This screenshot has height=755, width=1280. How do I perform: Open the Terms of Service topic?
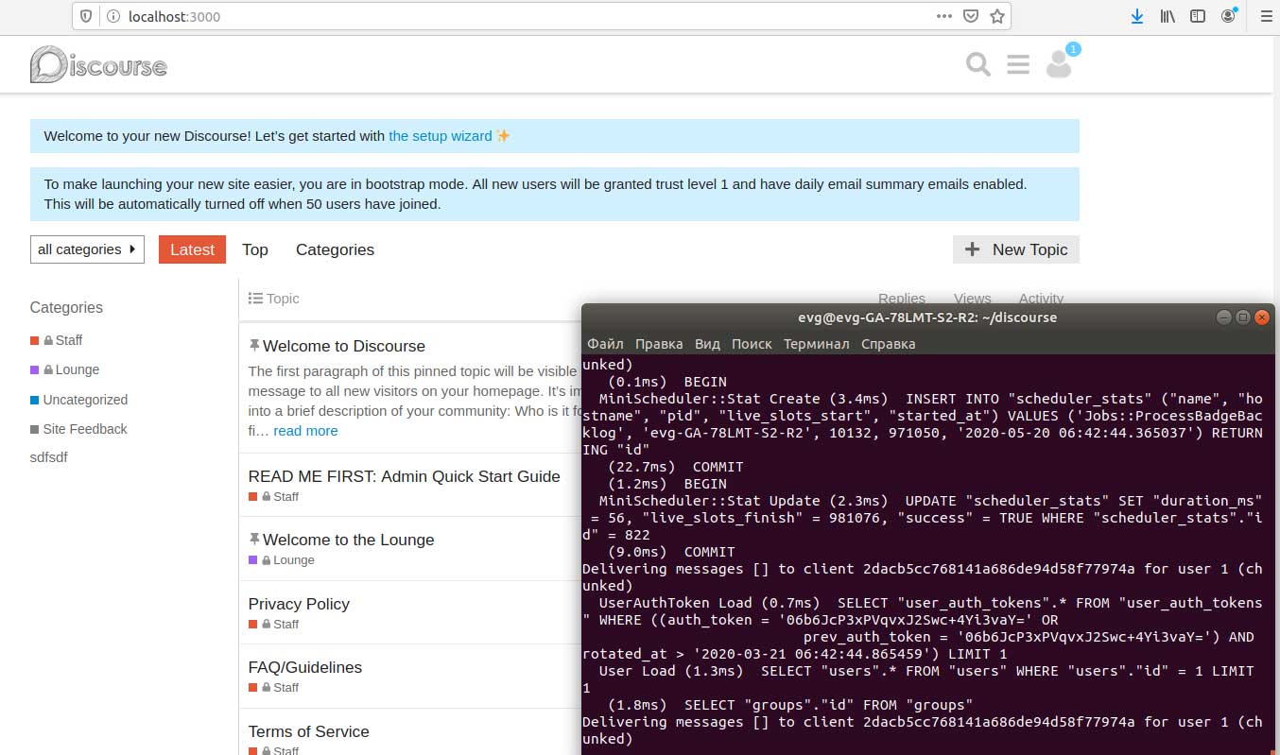coord(308,731)
